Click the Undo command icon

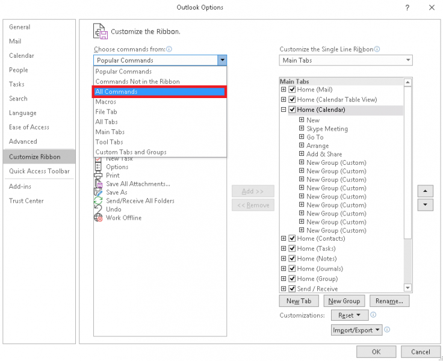tap(98, 209)
